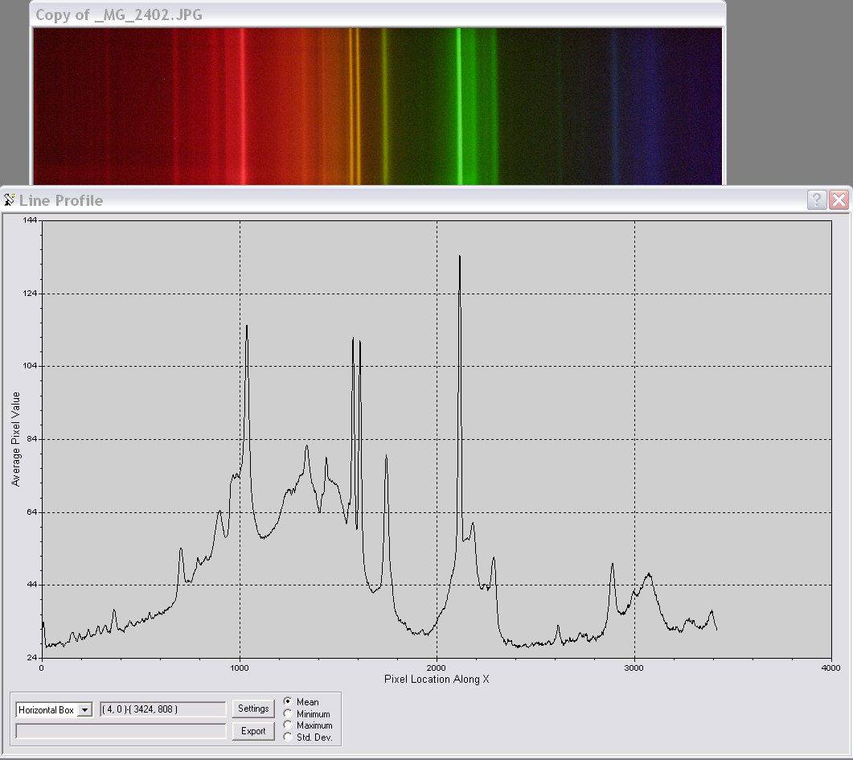Open help with the question mark button
The image size is (853, 760).
817,200
